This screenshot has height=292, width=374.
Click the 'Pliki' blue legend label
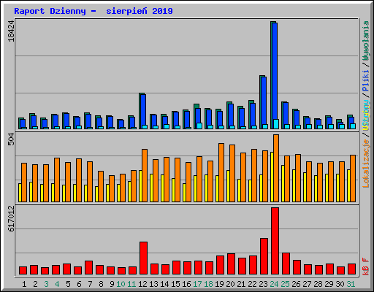click(366, 80)
